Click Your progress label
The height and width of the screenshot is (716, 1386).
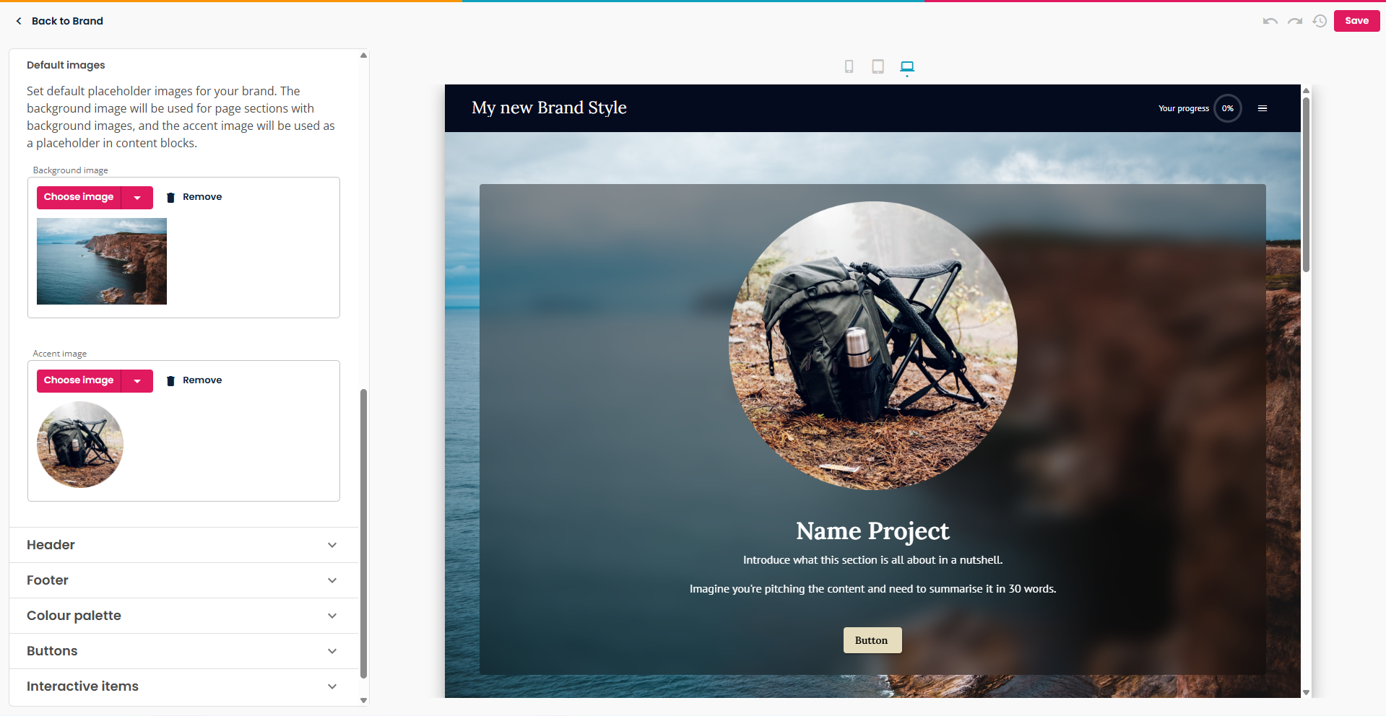(x=1183, y=108)
